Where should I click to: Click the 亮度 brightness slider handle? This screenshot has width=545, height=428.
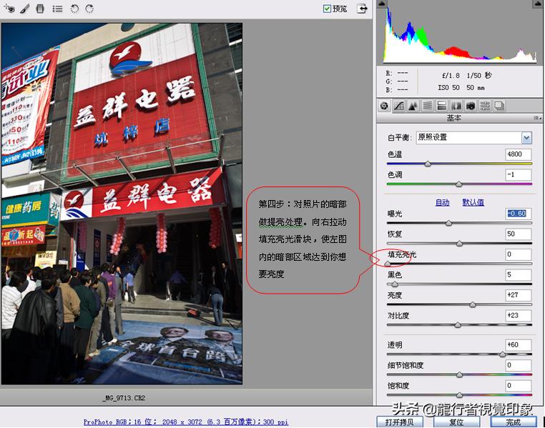click(x=473, y=305)
